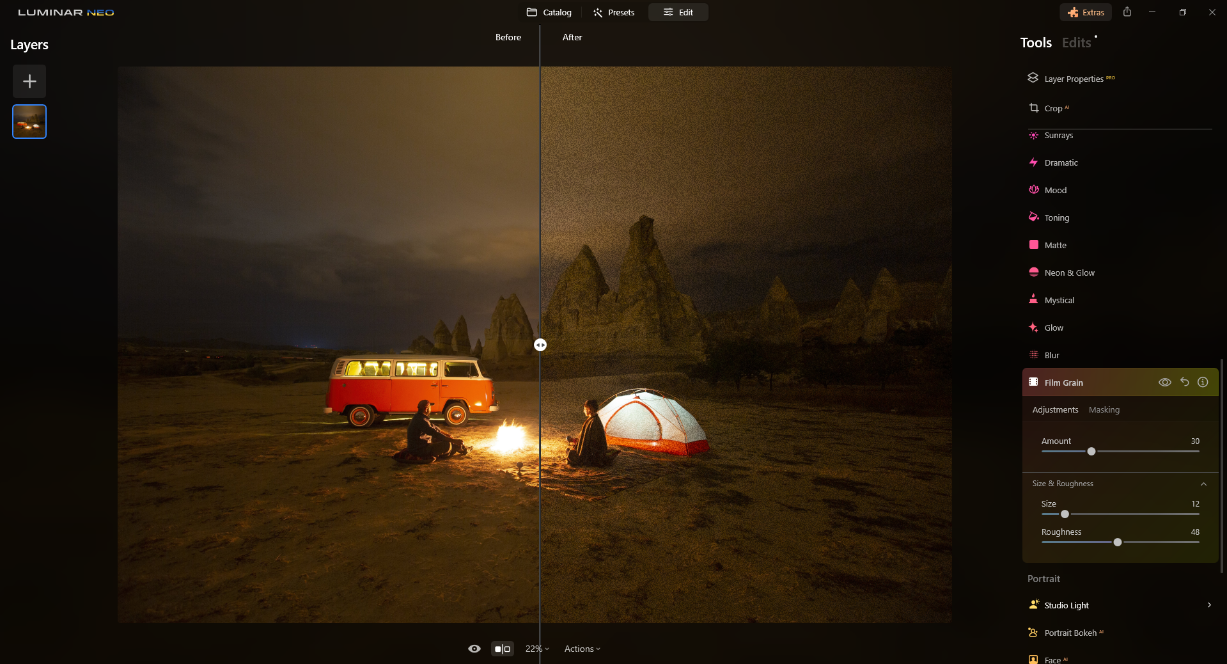Switch to Film Grain Masking tab
This screenshot has width=1227, height=664.
(1104, 409)
